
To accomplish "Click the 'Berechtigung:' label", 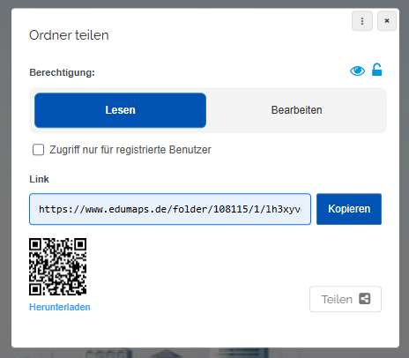I will [x=62, y=72].
